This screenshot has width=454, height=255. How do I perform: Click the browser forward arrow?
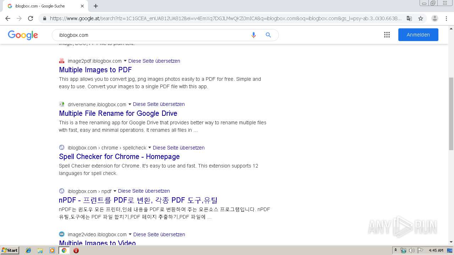(x=19, y=18)
